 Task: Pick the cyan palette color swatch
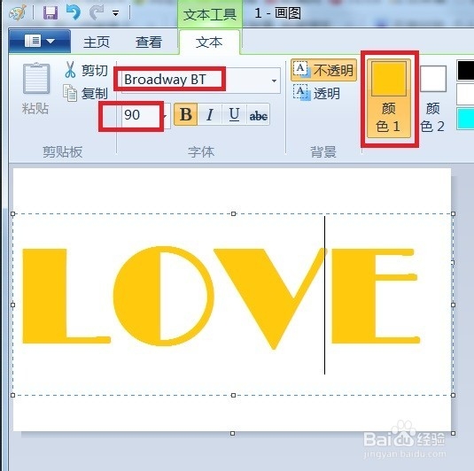466,119
